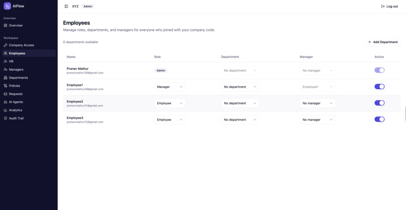Open Employee2 department dropdown

click(x=240, y=103)
